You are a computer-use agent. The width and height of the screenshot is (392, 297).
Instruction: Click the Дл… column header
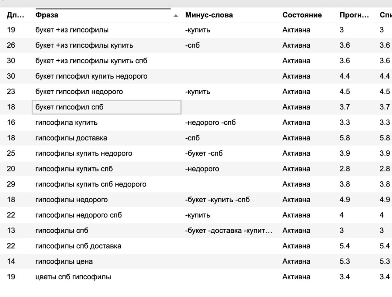15,15
